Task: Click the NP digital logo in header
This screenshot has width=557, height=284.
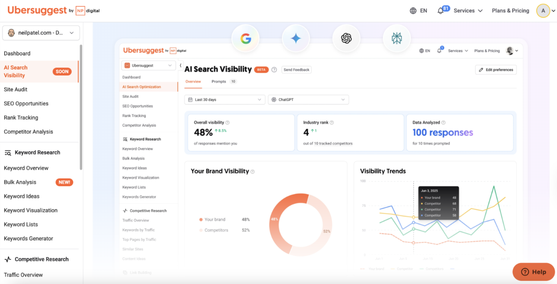Action: [x=88, y=11]
